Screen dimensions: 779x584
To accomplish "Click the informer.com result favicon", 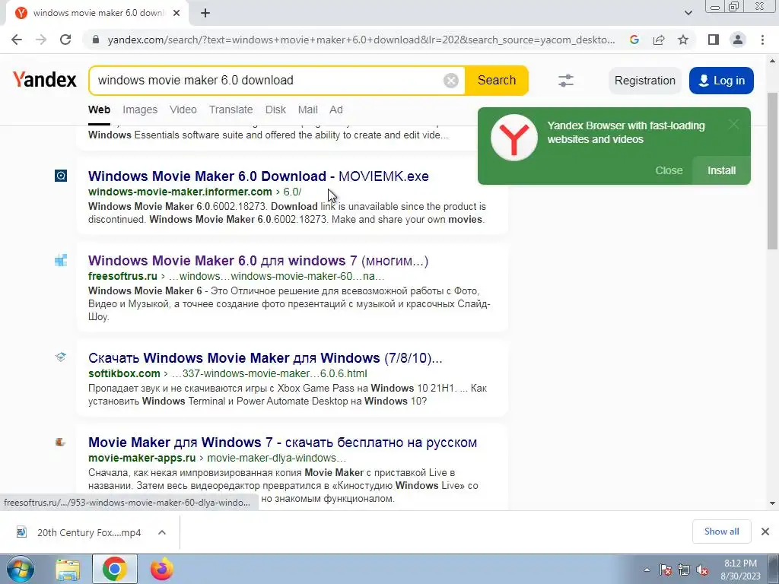I will (x=61, y=176).
